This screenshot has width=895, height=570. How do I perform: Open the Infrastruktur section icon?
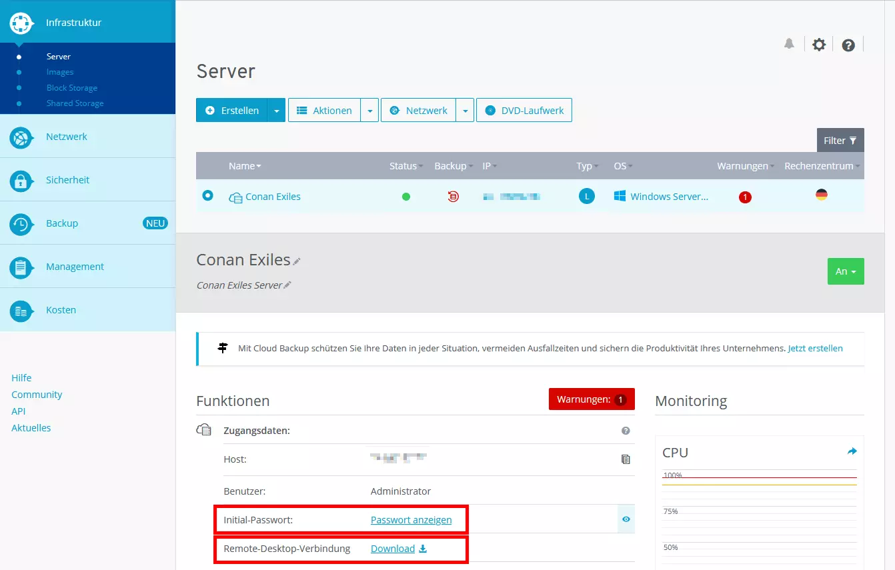point(21,23)
